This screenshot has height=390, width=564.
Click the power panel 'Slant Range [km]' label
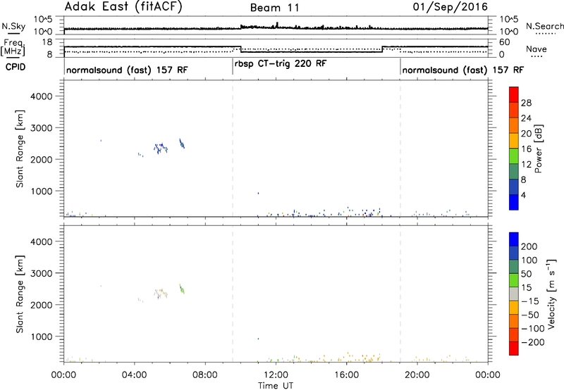click(20, 149)
